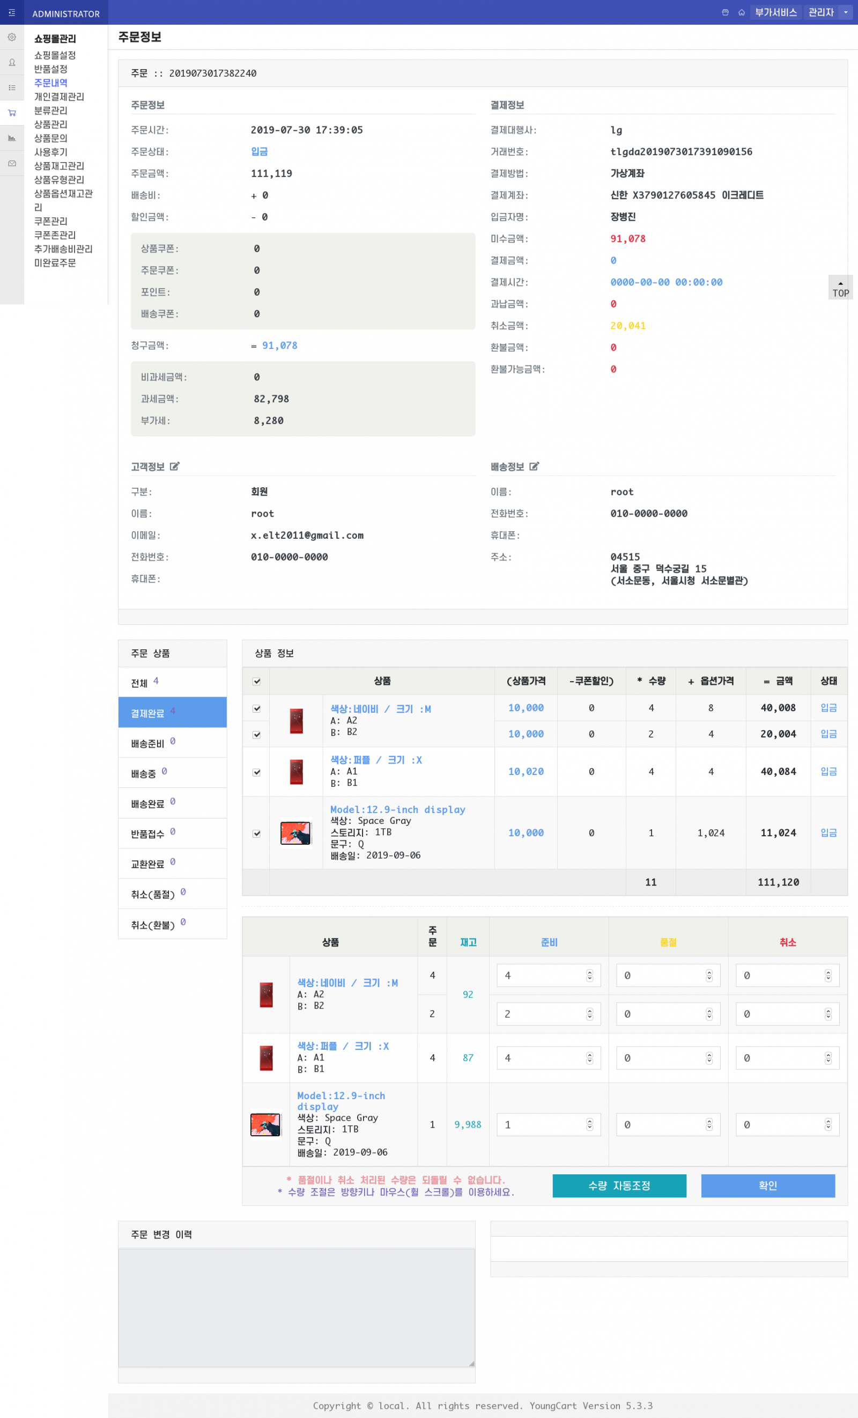Image resolution: width=858 pixels, height=1418 pixels.
Task: Edit customer info via pencil icon
Action: pos(175,466)
